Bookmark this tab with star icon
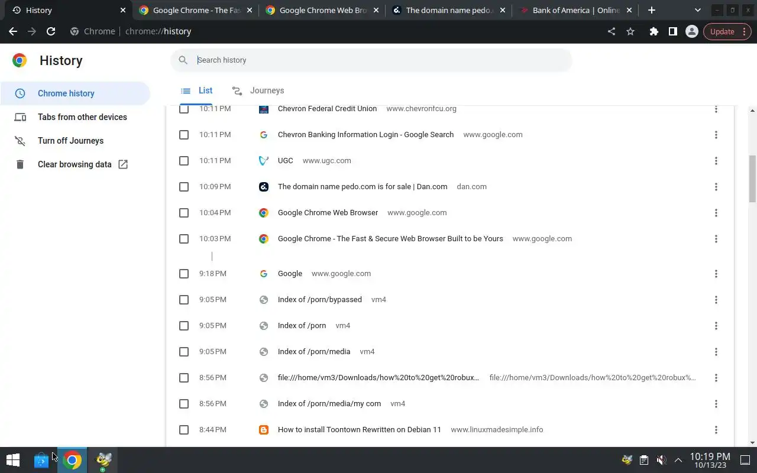This screenshot has height=473, width=757. pyautogui.click(x=630, y=32)
